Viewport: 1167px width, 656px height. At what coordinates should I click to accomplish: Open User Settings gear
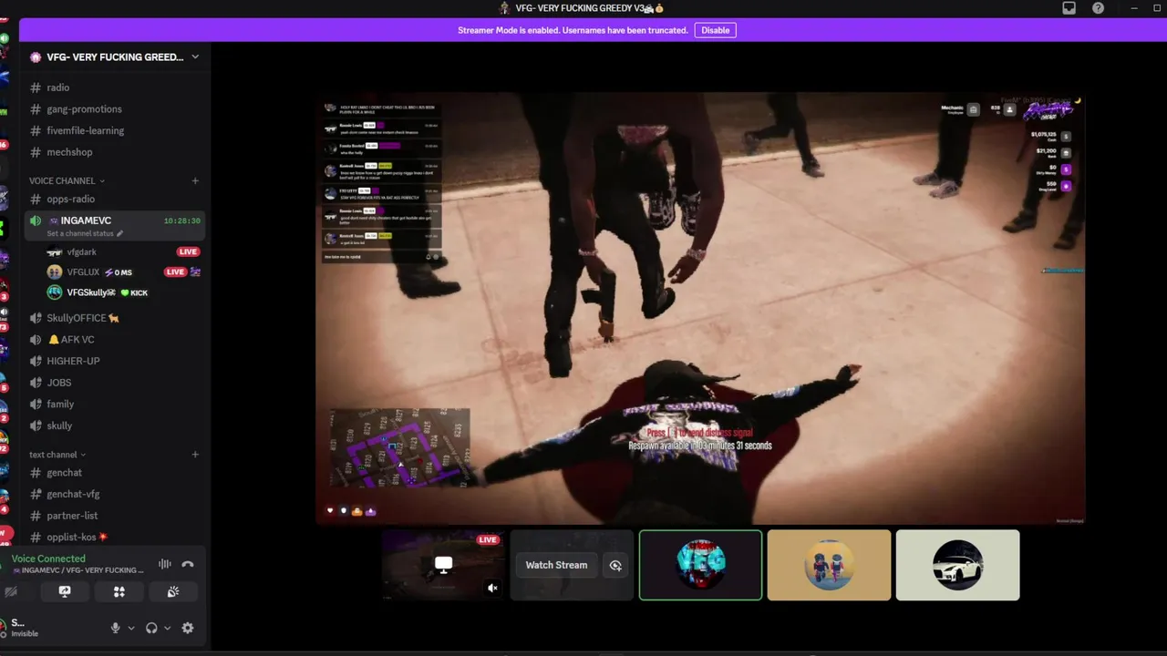188,628
